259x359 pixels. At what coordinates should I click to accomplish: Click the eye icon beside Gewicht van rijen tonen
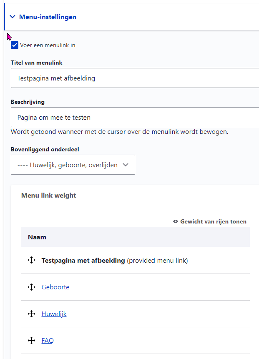pos(176,221)
